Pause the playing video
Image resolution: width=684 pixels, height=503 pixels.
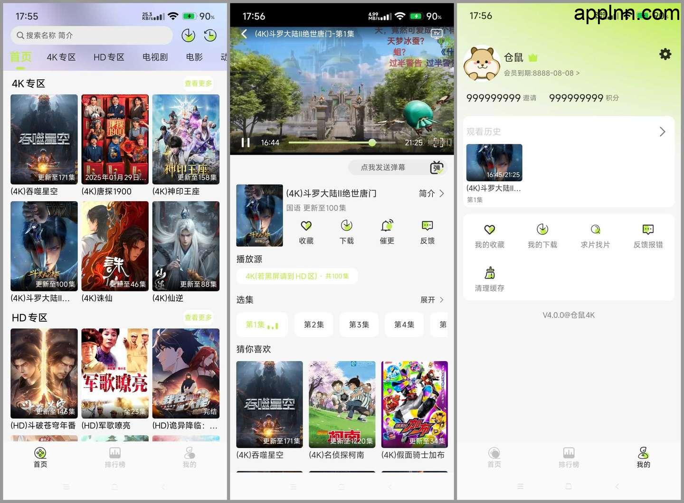coord(246,143)
